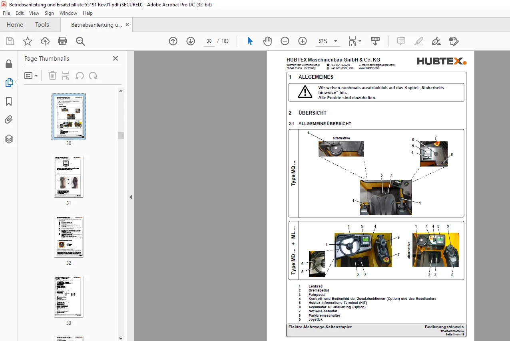The image size is (510, 341).
Task: Open the find text magnifier tool
Action: coord(80,41)
